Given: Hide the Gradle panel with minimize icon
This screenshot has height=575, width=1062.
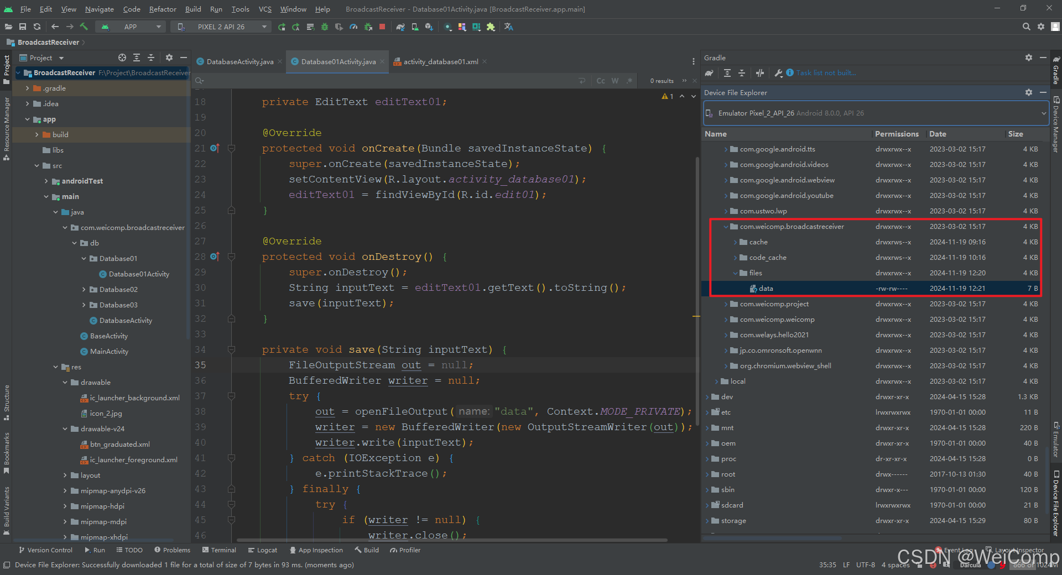Looking at the screenshot, I should click(1043, 57).
